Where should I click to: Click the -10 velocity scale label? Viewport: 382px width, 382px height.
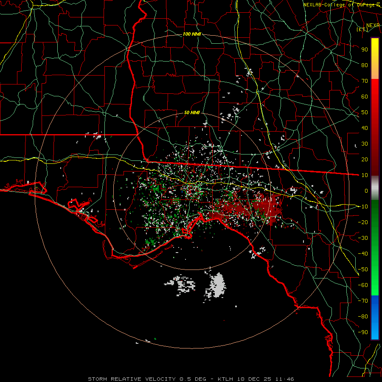click(363, 207)
